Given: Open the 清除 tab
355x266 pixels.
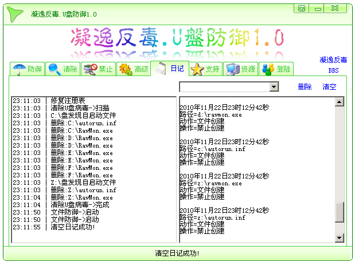Looking at the screenshot, I should (x=63, y=69).
